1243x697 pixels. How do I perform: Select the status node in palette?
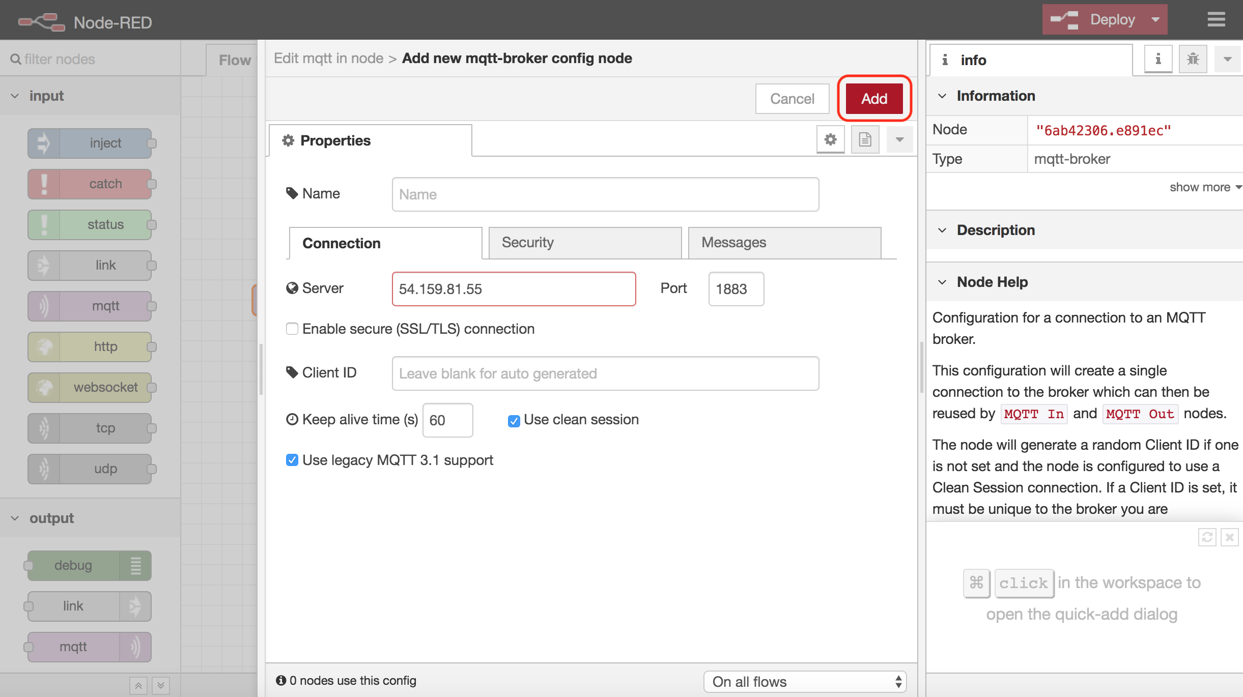(90, 224)
